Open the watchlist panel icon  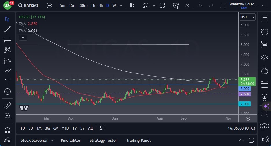point(264,19)
